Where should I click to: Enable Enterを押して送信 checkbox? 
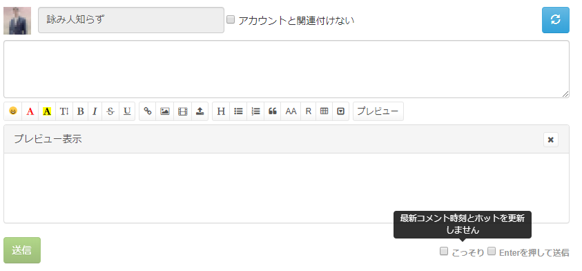pyautogui.click(x=492, y=252)
